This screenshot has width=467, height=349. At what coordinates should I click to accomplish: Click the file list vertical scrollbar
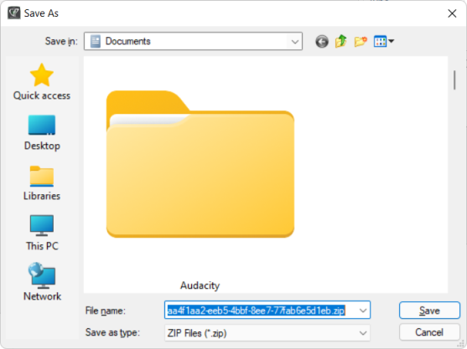pos(454,174)
